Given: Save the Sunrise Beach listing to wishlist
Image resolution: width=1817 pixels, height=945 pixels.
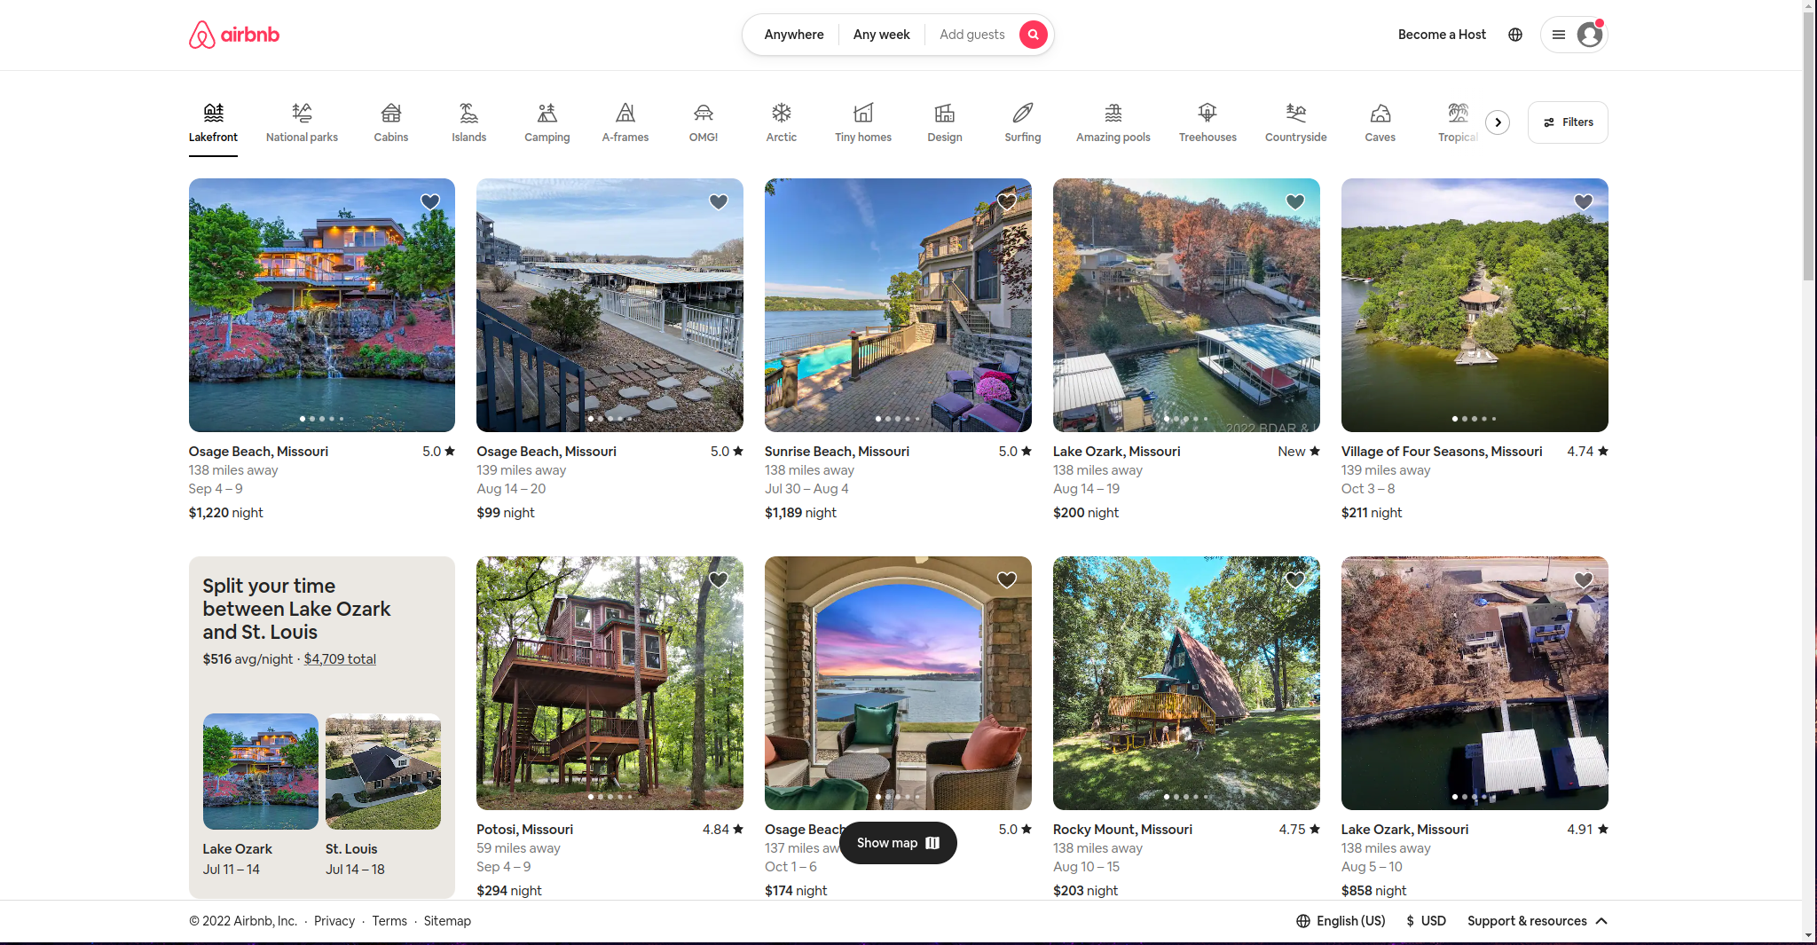Looking at the screenshot, I should point(1006,202).
